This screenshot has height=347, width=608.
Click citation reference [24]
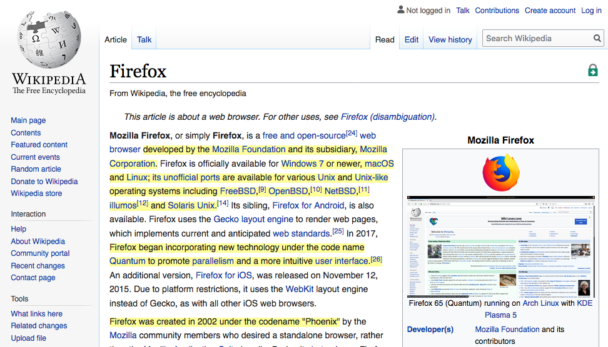tap(352, 133)
